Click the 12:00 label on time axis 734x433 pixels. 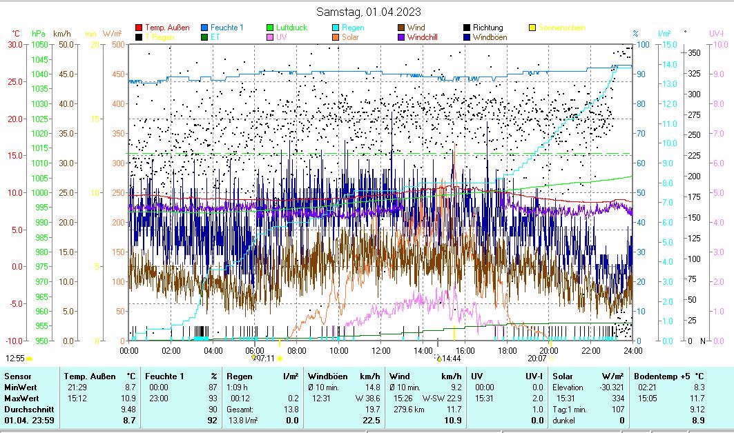(x=381, y=350)
